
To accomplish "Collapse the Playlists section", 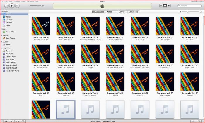I will coord(1,48).
